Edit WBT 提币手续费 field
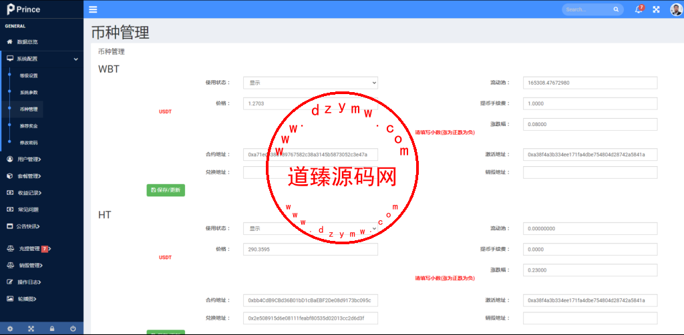Screen dimensions: 684x335 (x=590, y=103)
